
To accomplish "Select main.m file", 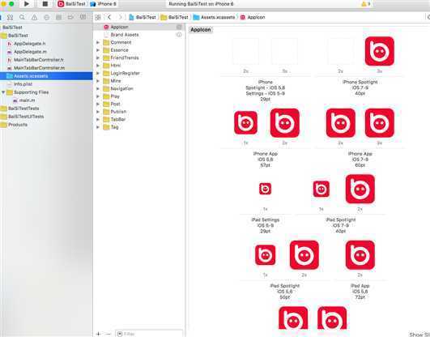I will click(x=27, y=100).
